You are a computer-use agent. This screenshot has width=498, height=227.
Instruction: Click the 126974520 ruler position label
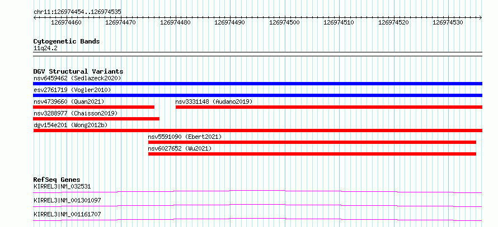point(394,22)
